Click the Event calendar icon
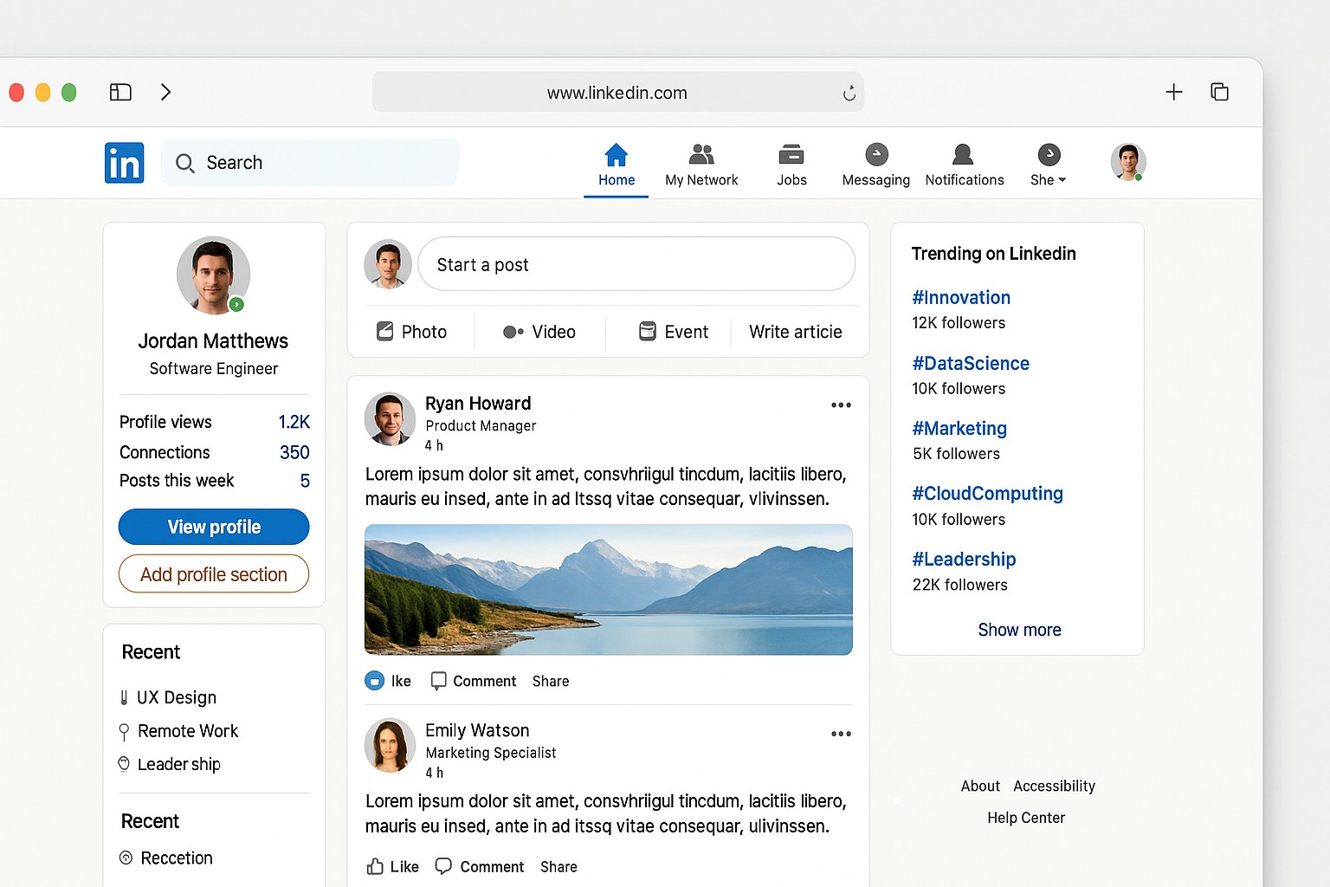The height and width of the screenshot is (887, 1330). (x=647, y=331)
